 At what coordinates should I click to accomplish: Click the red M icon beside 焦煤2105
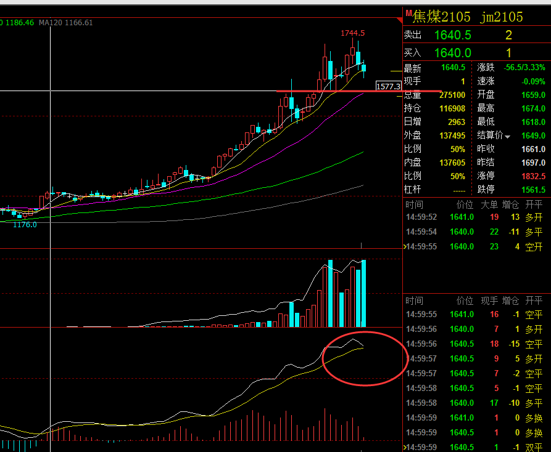[x=408, y=14]
